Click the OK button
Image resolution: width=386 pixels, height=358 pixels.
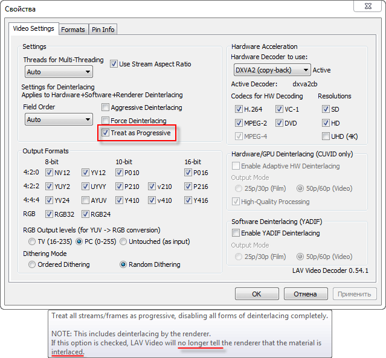(x=256, y=294)
